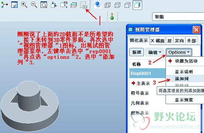Open the 编辑 dropdown button

click(155, 52)
